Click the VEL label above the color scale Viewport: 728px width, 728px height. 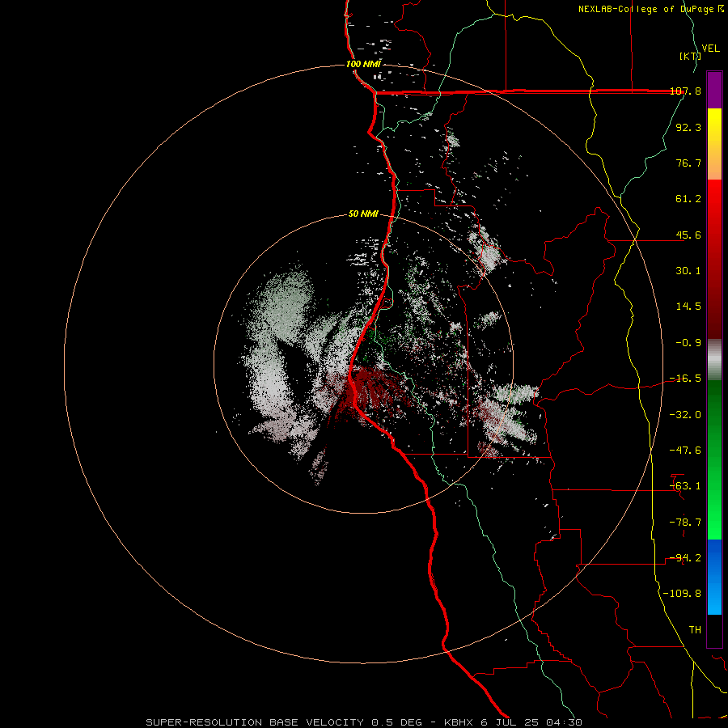tap(710, 49)
